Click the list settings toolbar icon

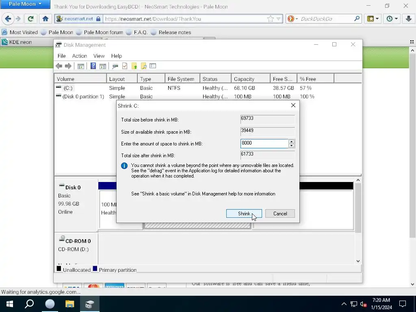coord(153,66)
